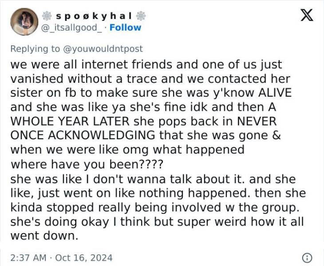Click the spider web emoji after spookyhal
The height and width of the screenshot is (266, 324).
pos(141,16)
